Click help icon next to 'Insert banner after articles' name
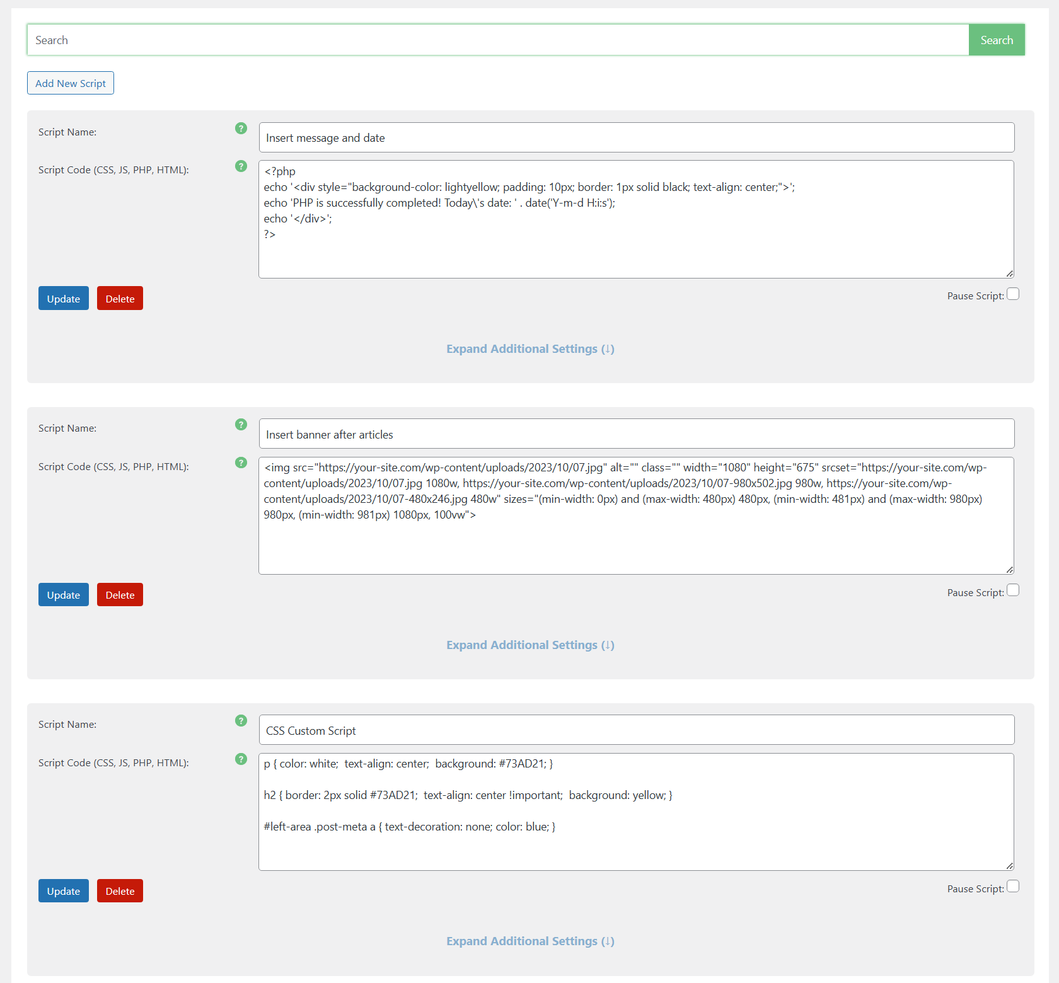The image size is (1059, 983). tap(241, 425)
